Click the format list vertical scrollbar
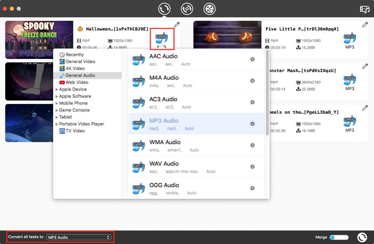Viewport: 374px width, 244px height. click(x=267, y=92)
